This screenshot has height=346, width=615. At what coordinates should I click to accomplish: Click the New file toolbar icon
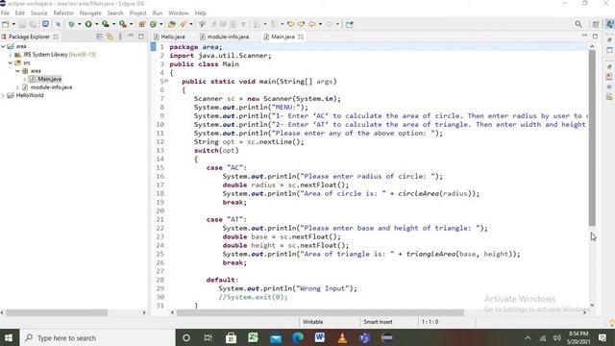point(6,24)
